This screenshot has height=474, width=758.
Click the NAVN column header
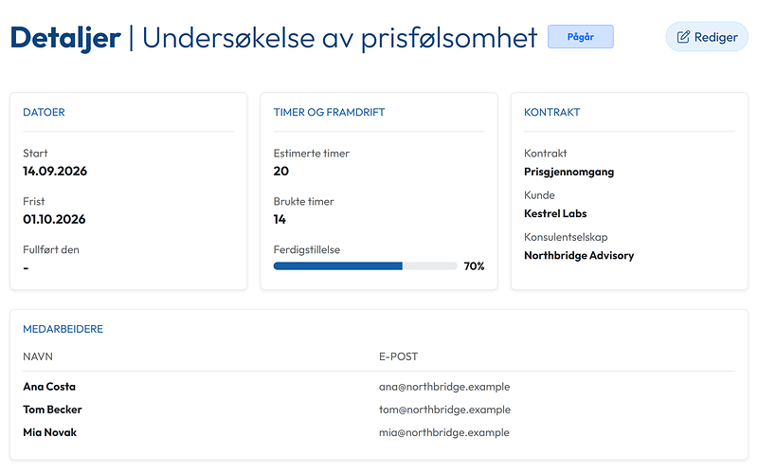(38, 356)
